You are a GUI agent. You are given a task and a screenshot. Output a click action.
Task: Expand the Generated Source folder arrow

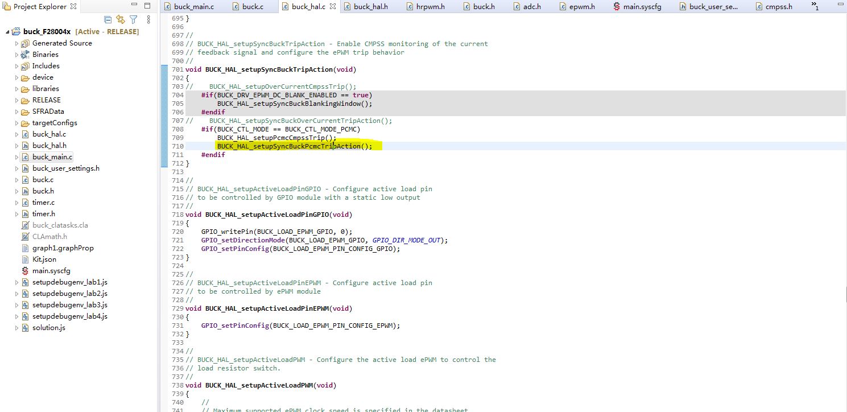tap(16, 43)
